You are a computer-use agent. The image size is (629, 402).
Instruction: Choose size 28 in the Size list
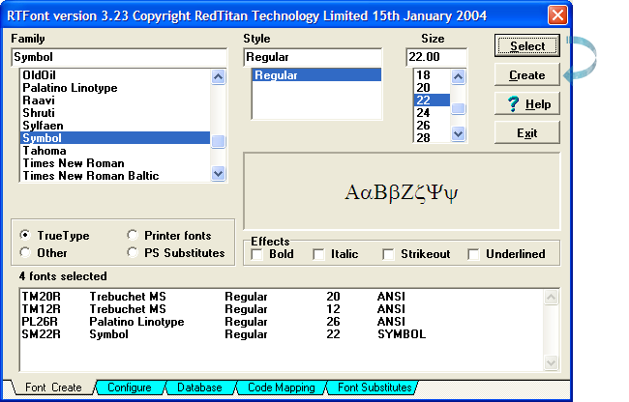(x=432, y=138)
